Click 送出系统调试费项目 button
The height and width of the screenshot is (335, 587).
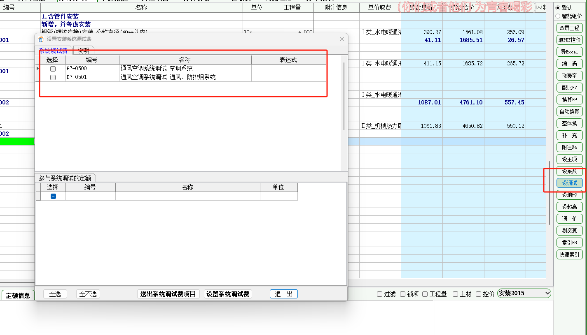(x=168, y=294)
